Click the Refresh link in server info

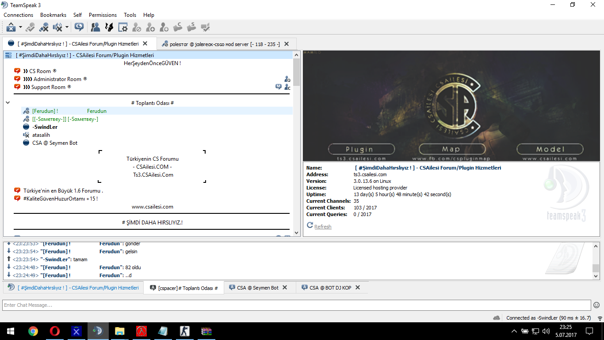323,227
